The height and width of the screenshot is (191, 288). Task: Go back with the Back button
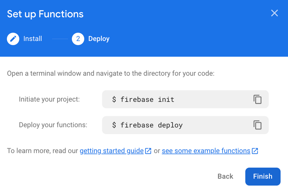pyautogui.click(x=225, y=176)
